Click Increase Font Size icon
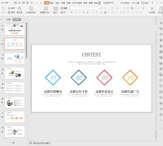 (101, 8)
